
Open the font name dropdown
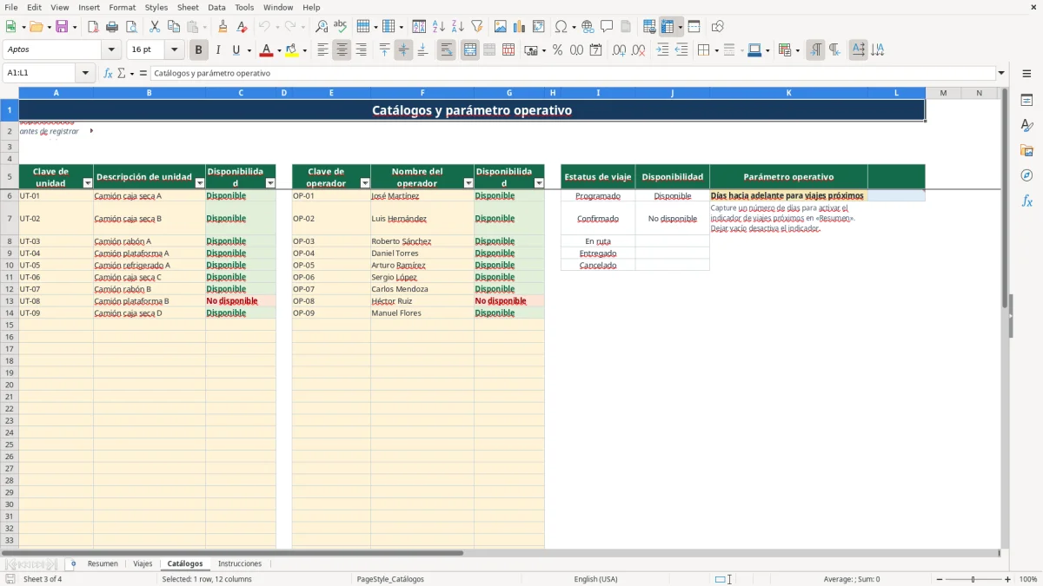pyautogui.click(x=111, y=50)
